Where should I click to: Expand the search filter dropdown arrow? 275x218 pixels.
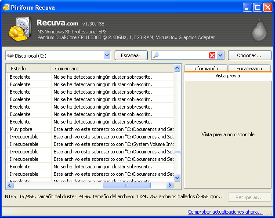pyautogui.click(x=221, y=55)
